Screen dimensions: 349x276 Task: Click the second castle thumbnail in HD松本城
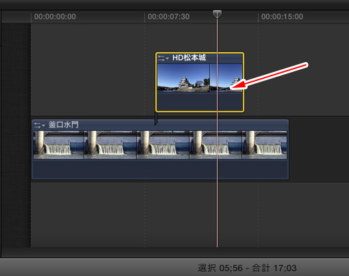[226, 78]
